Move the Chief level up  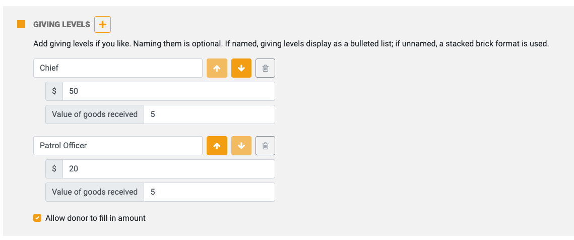pyautogui.click(x=217, y=68)
